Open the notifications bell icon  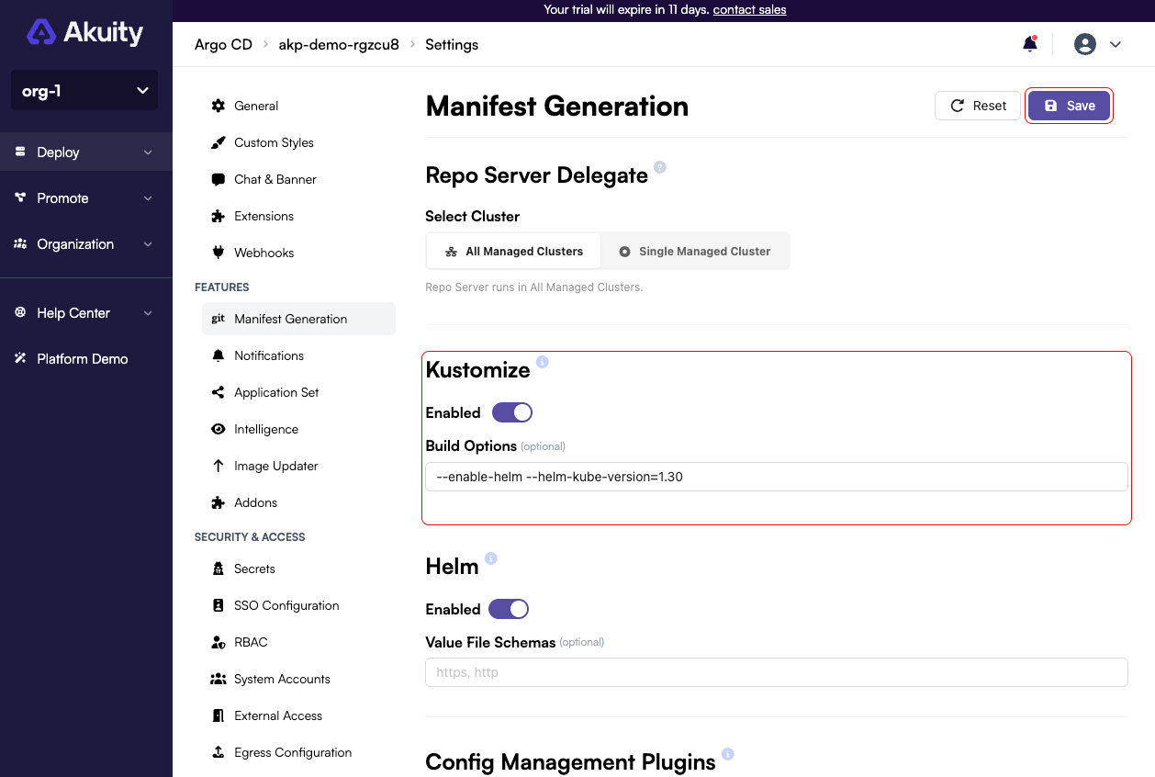point(1030,44)
